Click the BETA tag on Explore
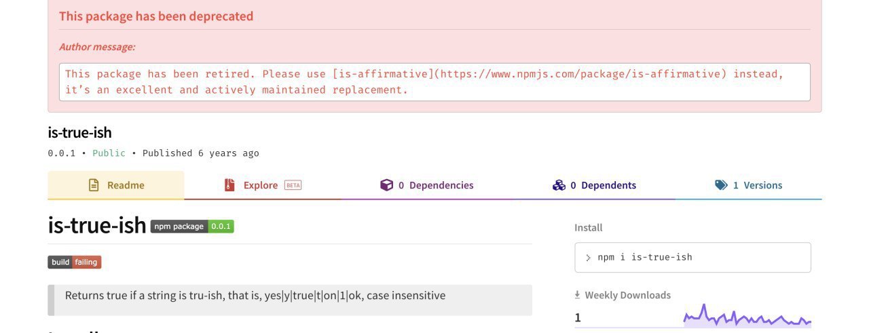The height and width of the screenshot is (333, 869). point(293,185)
